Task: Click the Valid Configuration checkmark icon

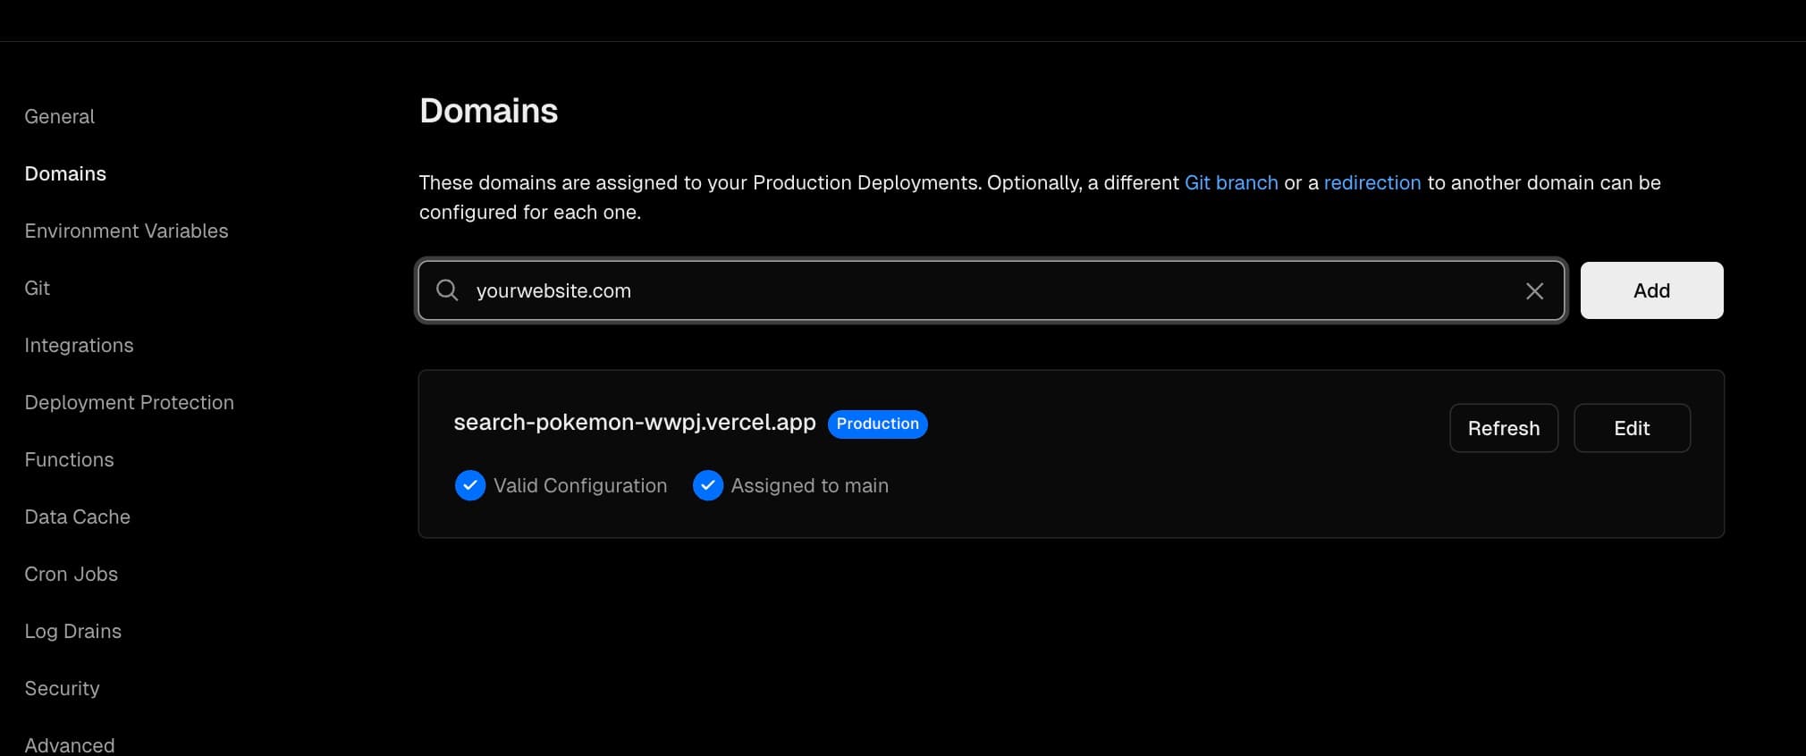Action: [x=470, y=485]
